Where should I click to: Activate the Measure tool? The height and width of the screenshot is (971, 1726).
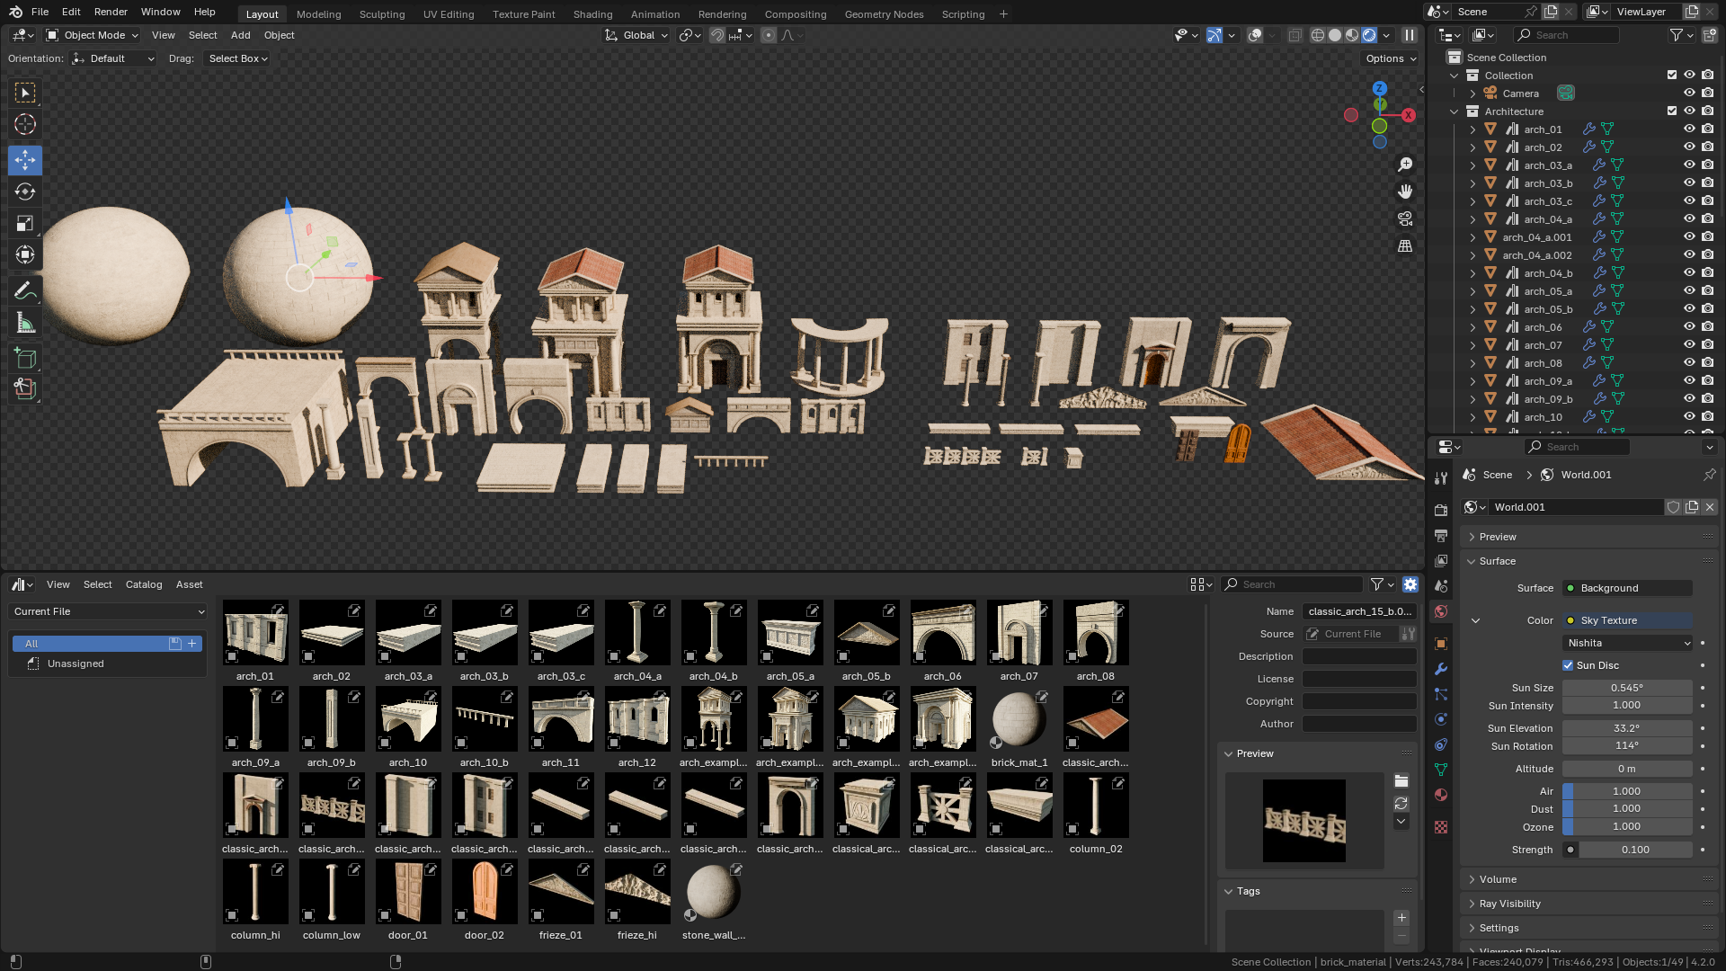click(24, 322)
